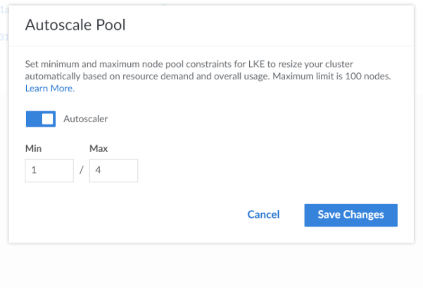
Task: Click the slash separator between Min and Max
Action: (x=82, y=171)
